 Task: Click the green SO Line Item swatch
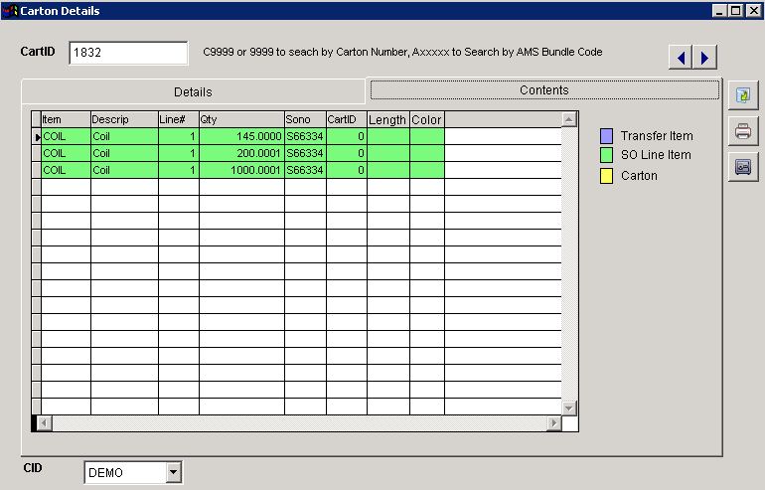point(606,156)
